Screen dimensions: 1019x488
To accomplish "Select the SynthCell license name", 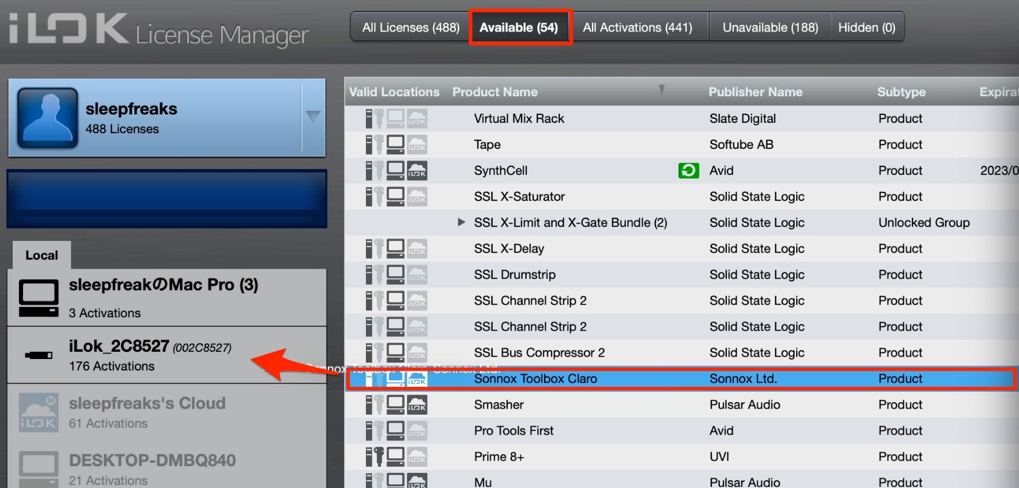I will click(501, 171).
